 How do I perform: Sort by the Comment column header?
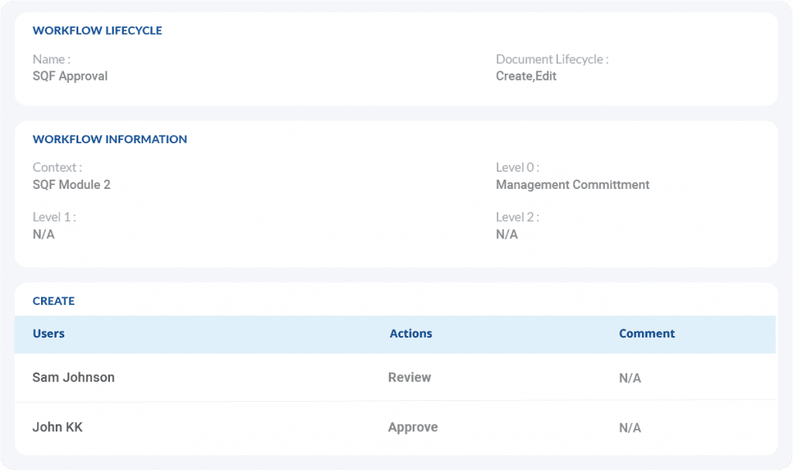[647, 334]
